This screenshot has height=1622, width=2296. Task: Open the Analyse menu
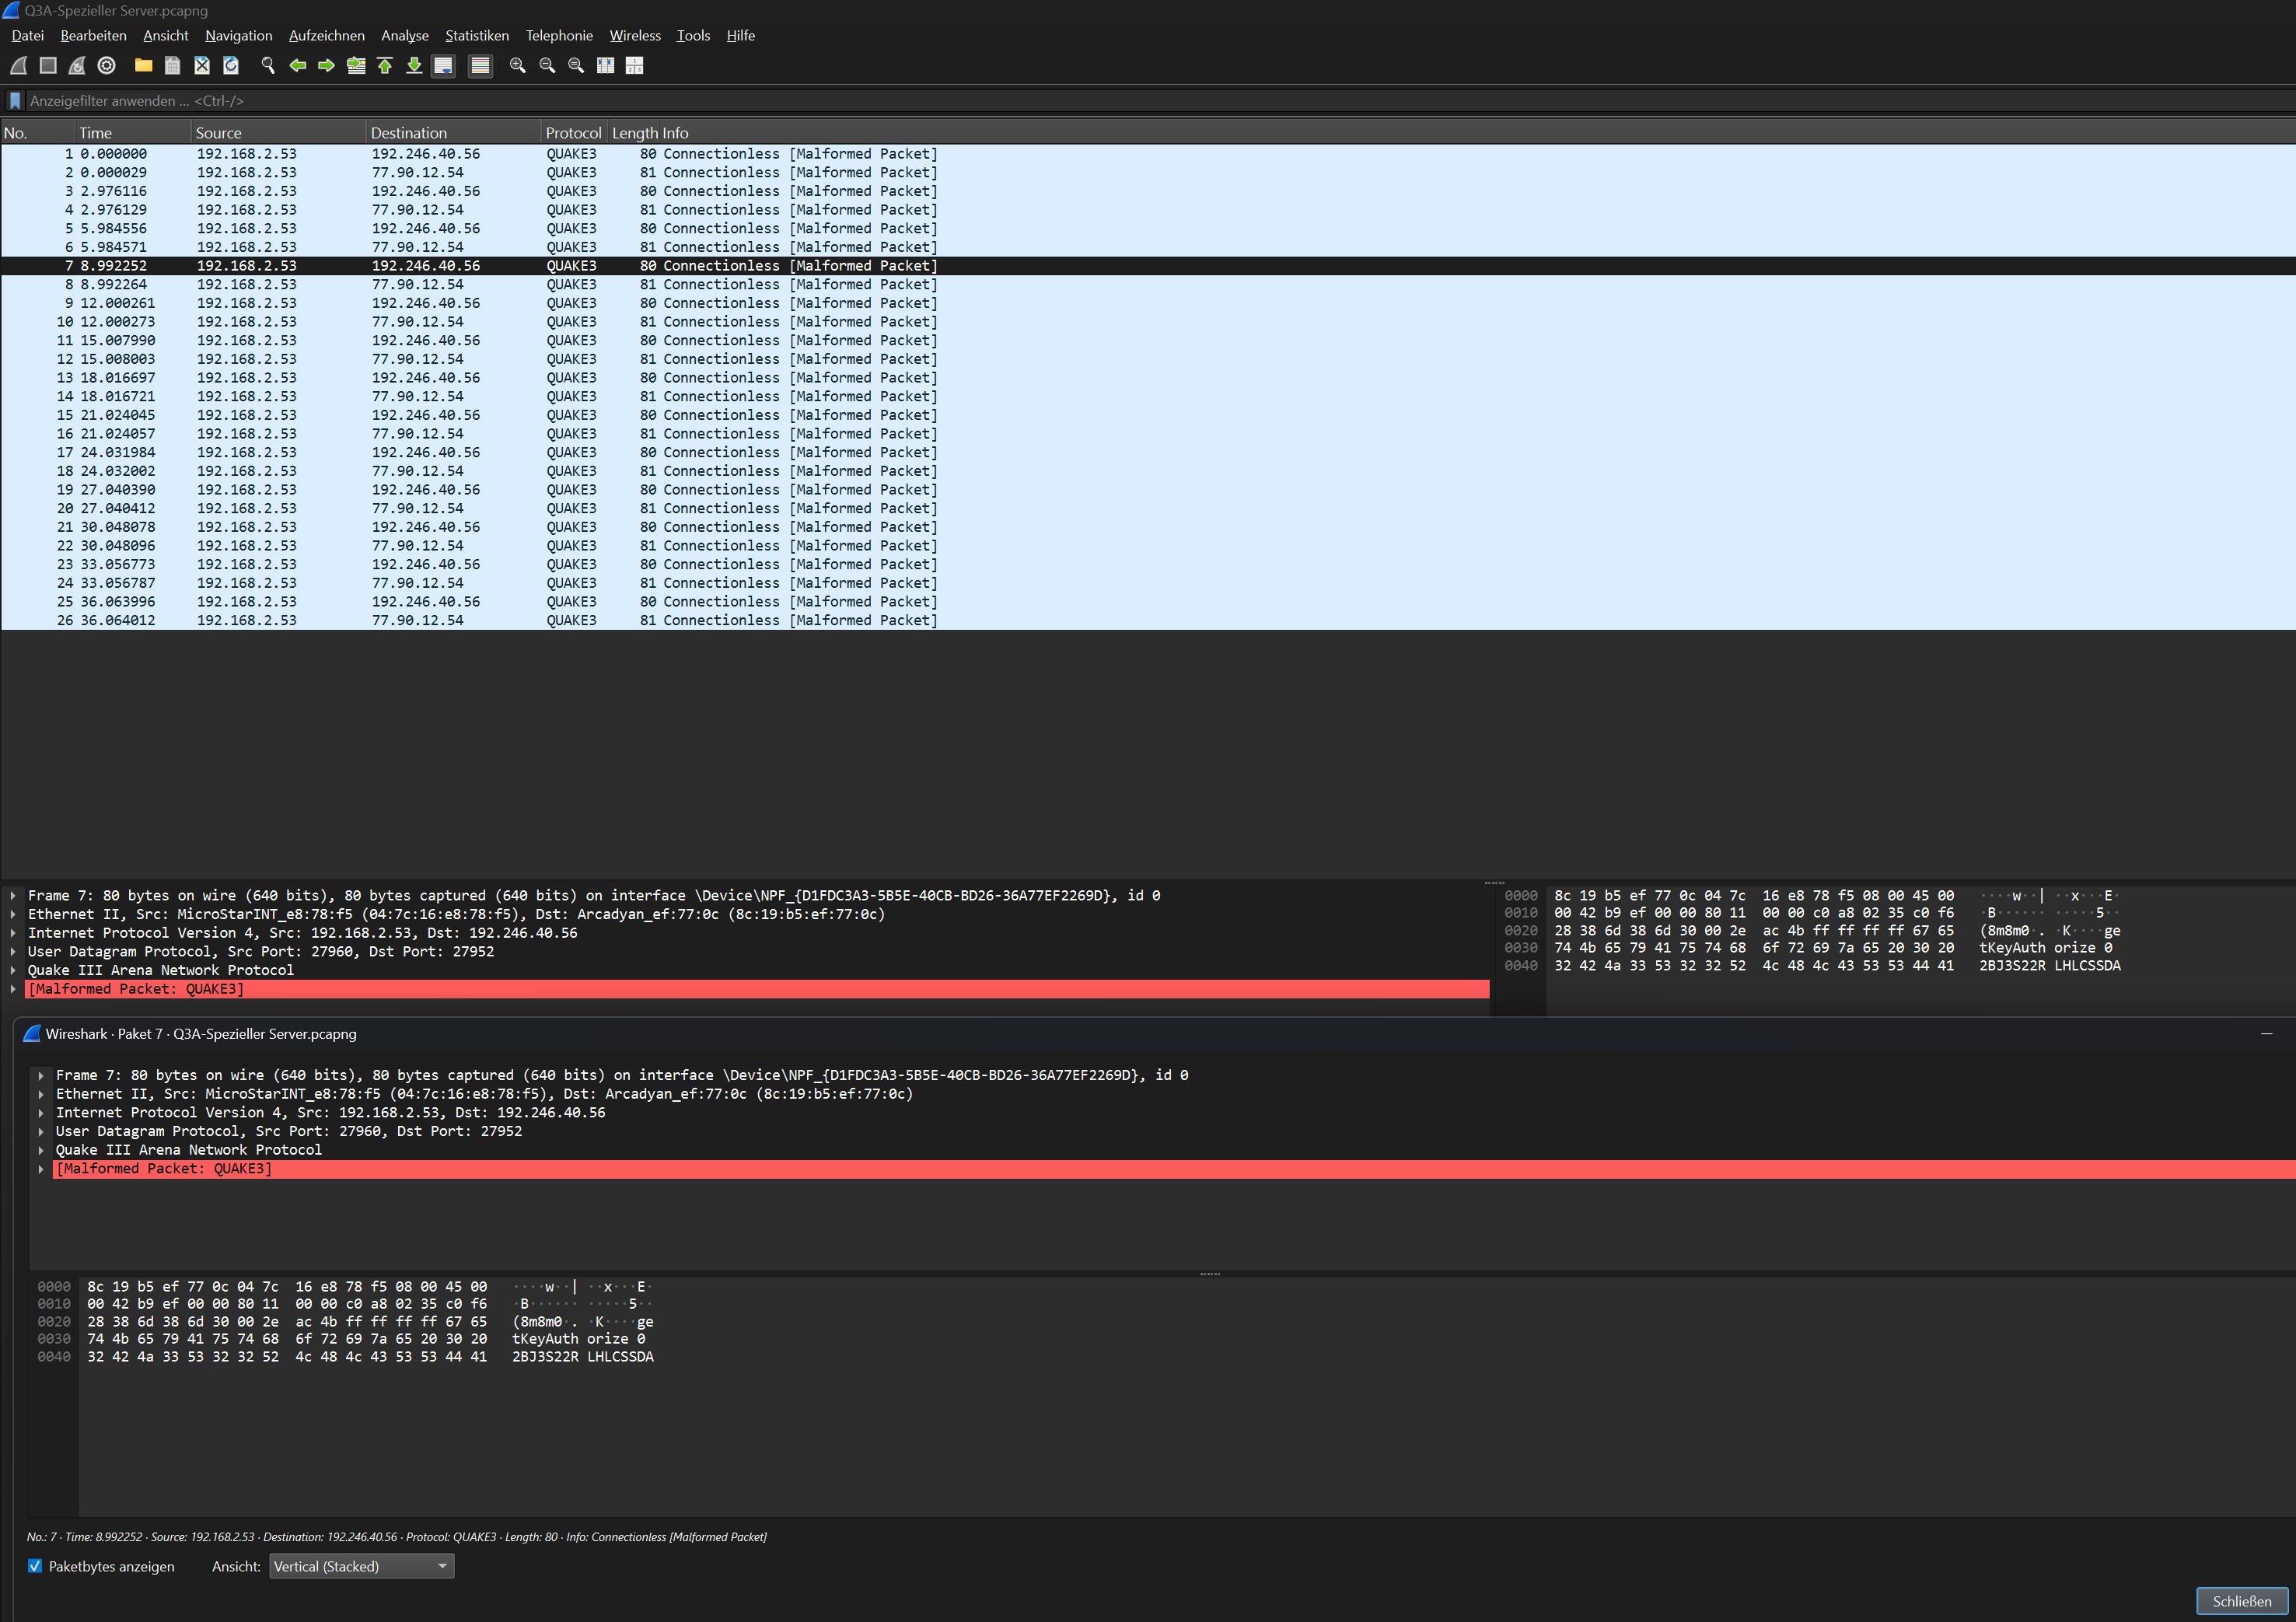(404, 35)
